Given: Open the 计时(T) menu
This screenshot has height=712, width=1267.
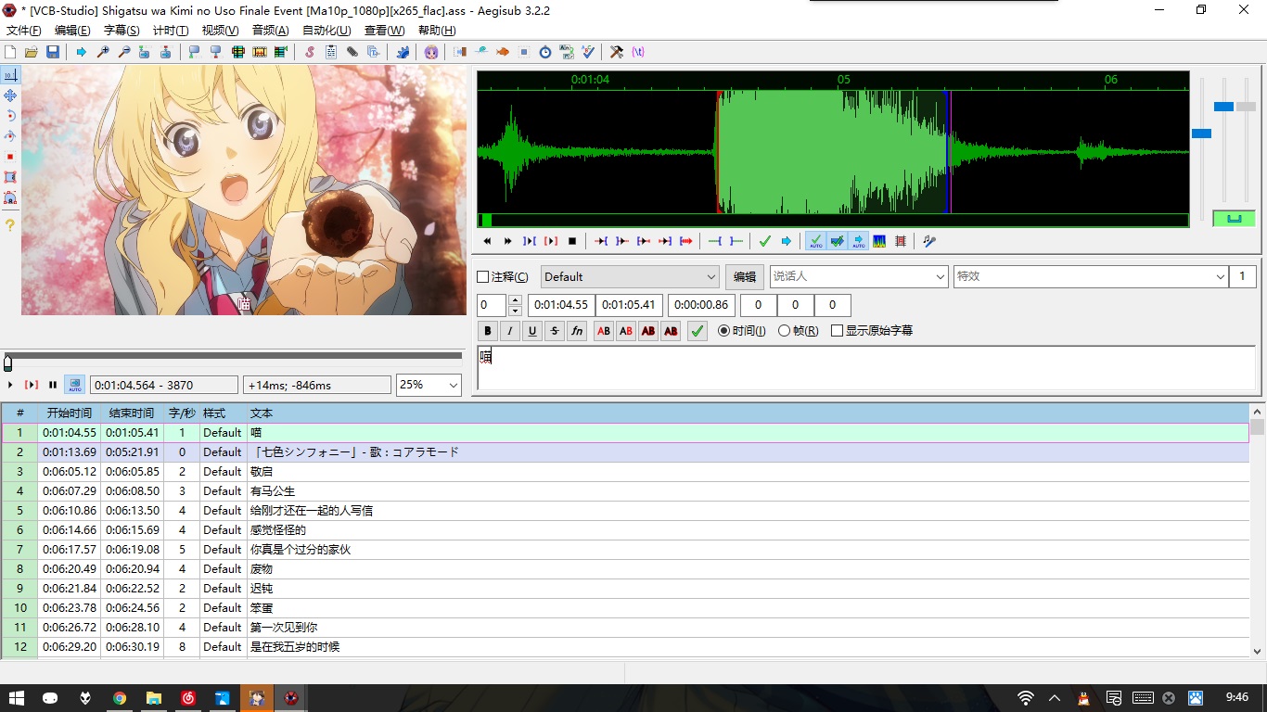Looking at the screenshot, I should tap(170, 31).
